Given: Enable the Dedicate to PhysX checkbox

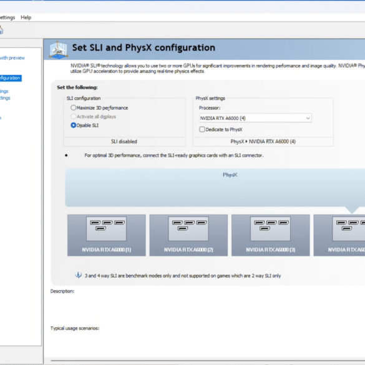Looking at the screenshot, I should pyautogui.click(x=202, y=129).
